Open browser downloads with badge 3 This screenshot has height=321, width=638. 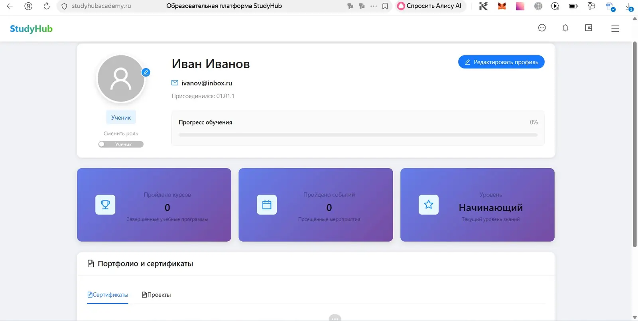point(629,6)
